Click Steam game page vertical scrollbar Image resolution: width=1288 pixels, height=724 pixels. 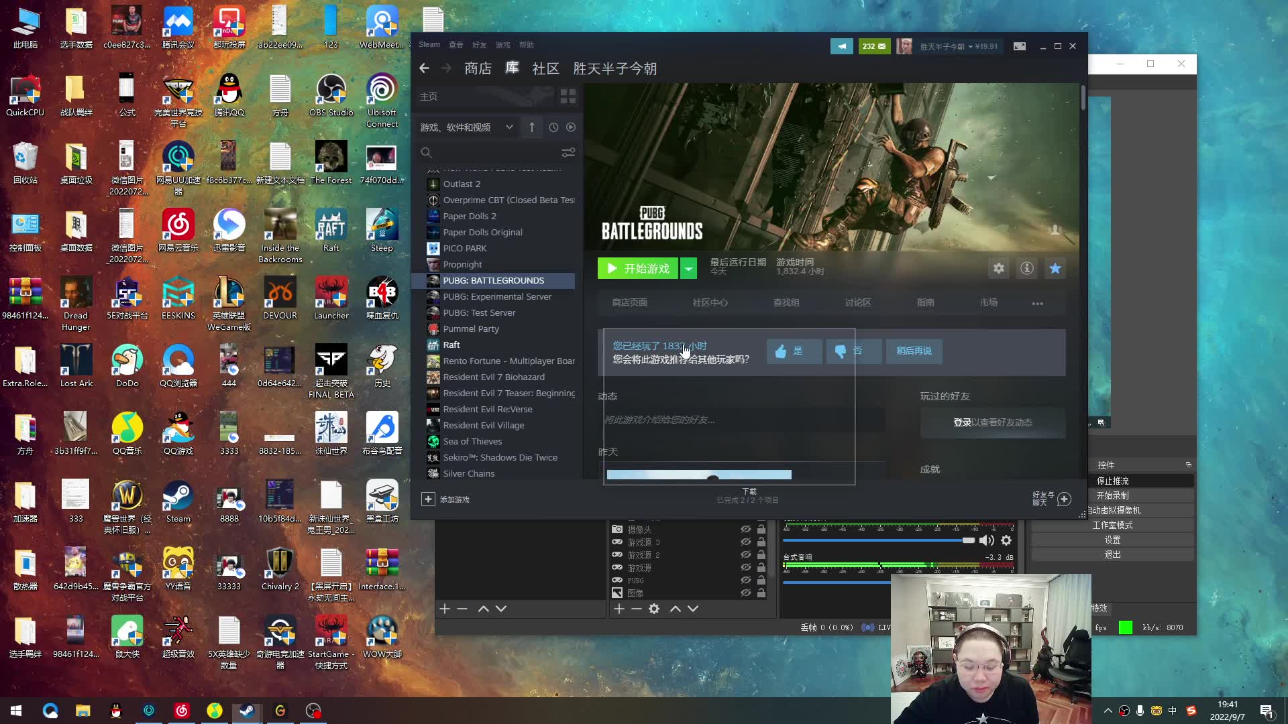coord(1083,99)
